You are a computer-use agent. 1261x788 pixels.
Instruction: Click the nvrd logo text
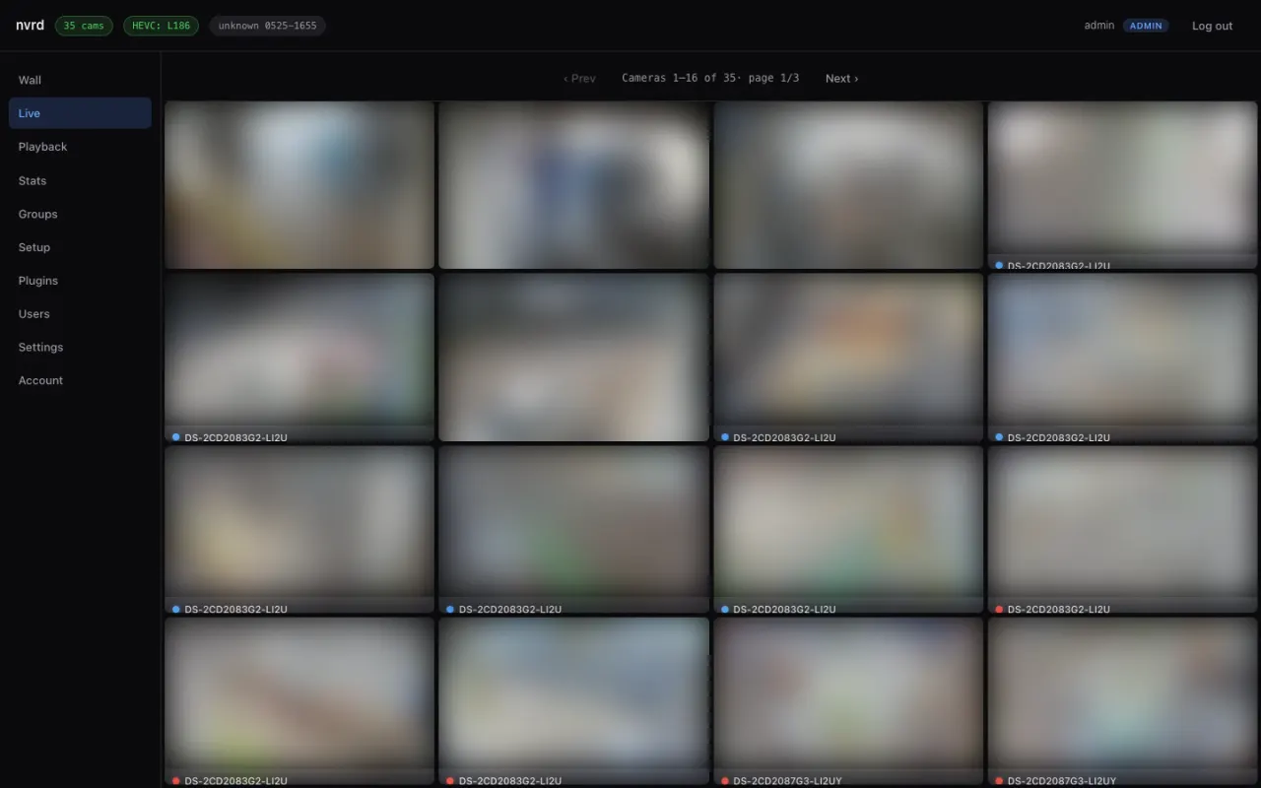(x=30, y=26)
